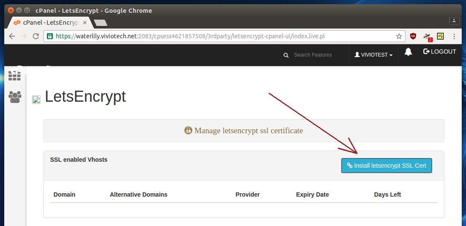This screenshot has height=226, width=466.
Task: Click the SSL enabled Vhosts label
Action: pyautogui.click(x=79, y=160)
